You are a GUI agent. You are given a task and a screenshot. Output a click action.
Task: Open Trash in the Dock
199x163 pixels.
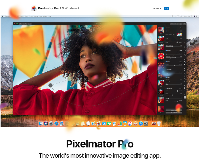point(159,123)
